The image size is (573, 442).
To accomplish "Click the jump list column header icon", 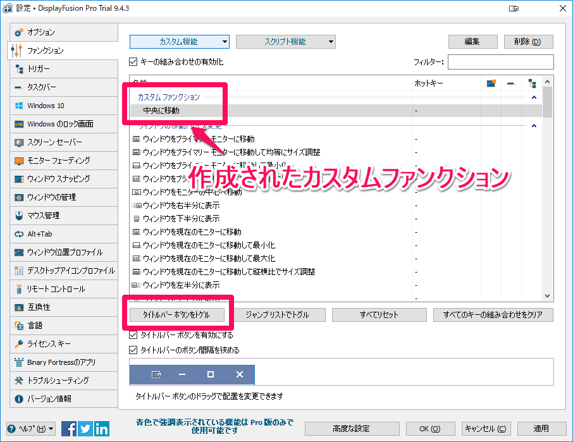I will (x=511, y=83).
